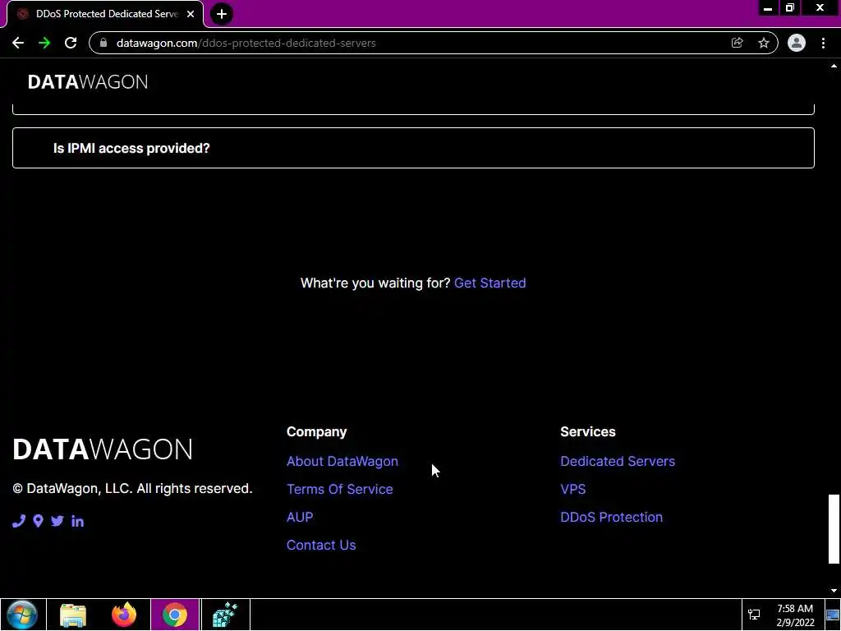Image resolution: width=841 pixels, height=631 pixels.
Task: Open the Twitter icon in the footer
Action: click(57, 521)
